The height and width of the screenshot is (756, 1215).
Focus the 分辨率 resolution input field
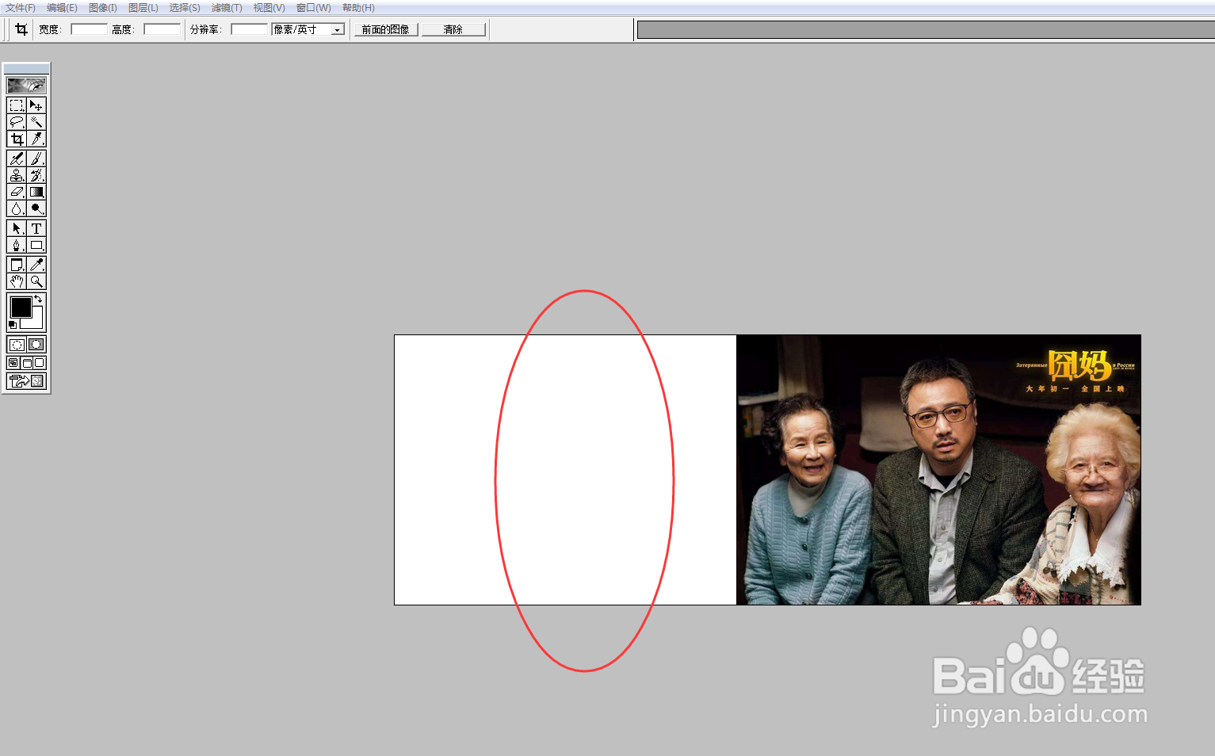tap(250, 29)
